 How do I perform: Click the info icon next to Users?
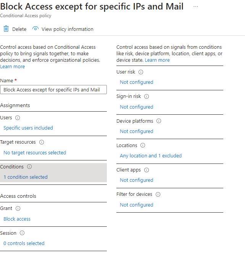[x=18, y=118]
